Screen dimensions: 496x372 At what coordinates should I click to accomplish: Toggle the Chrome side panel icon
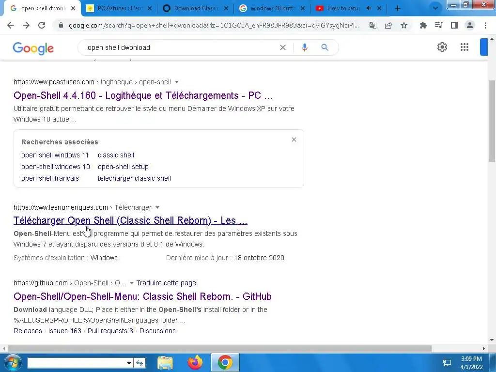click(x=454, y=25)
